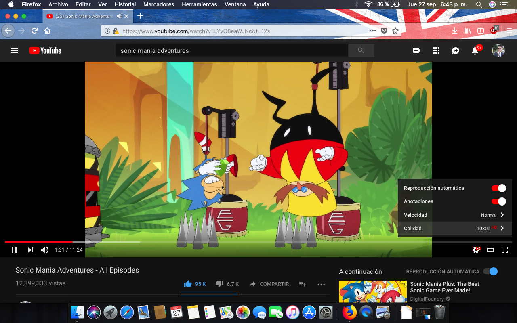517x323 pixels.
Task: Open more actions ellipsis below video
Action: 321,284
